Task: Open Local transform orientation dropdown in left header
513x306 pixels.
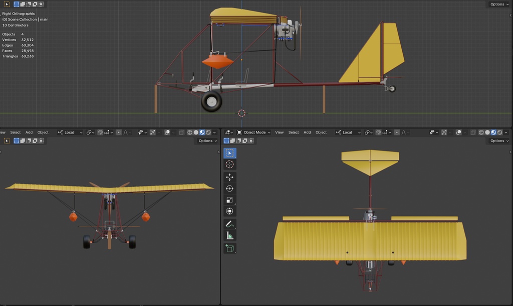Action: 70,132
